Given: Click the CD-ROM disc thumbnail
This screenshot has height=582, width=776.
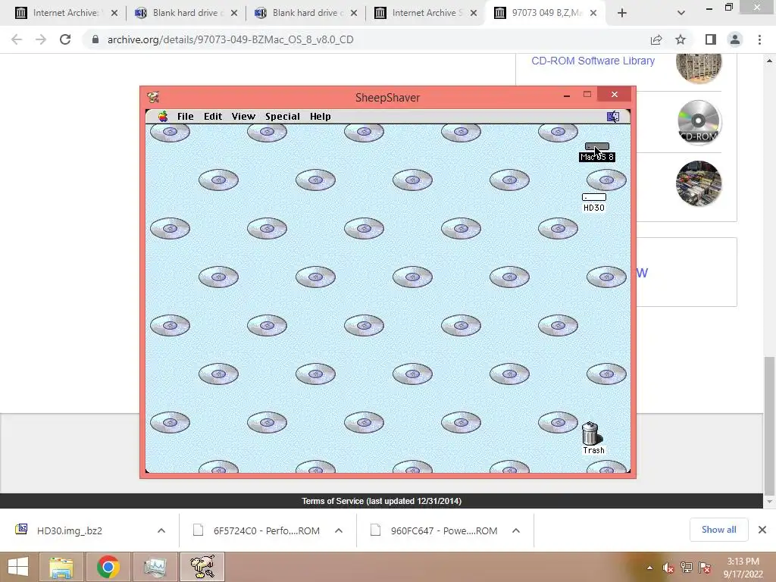Looking at the screenshot, I should (698, 122).
